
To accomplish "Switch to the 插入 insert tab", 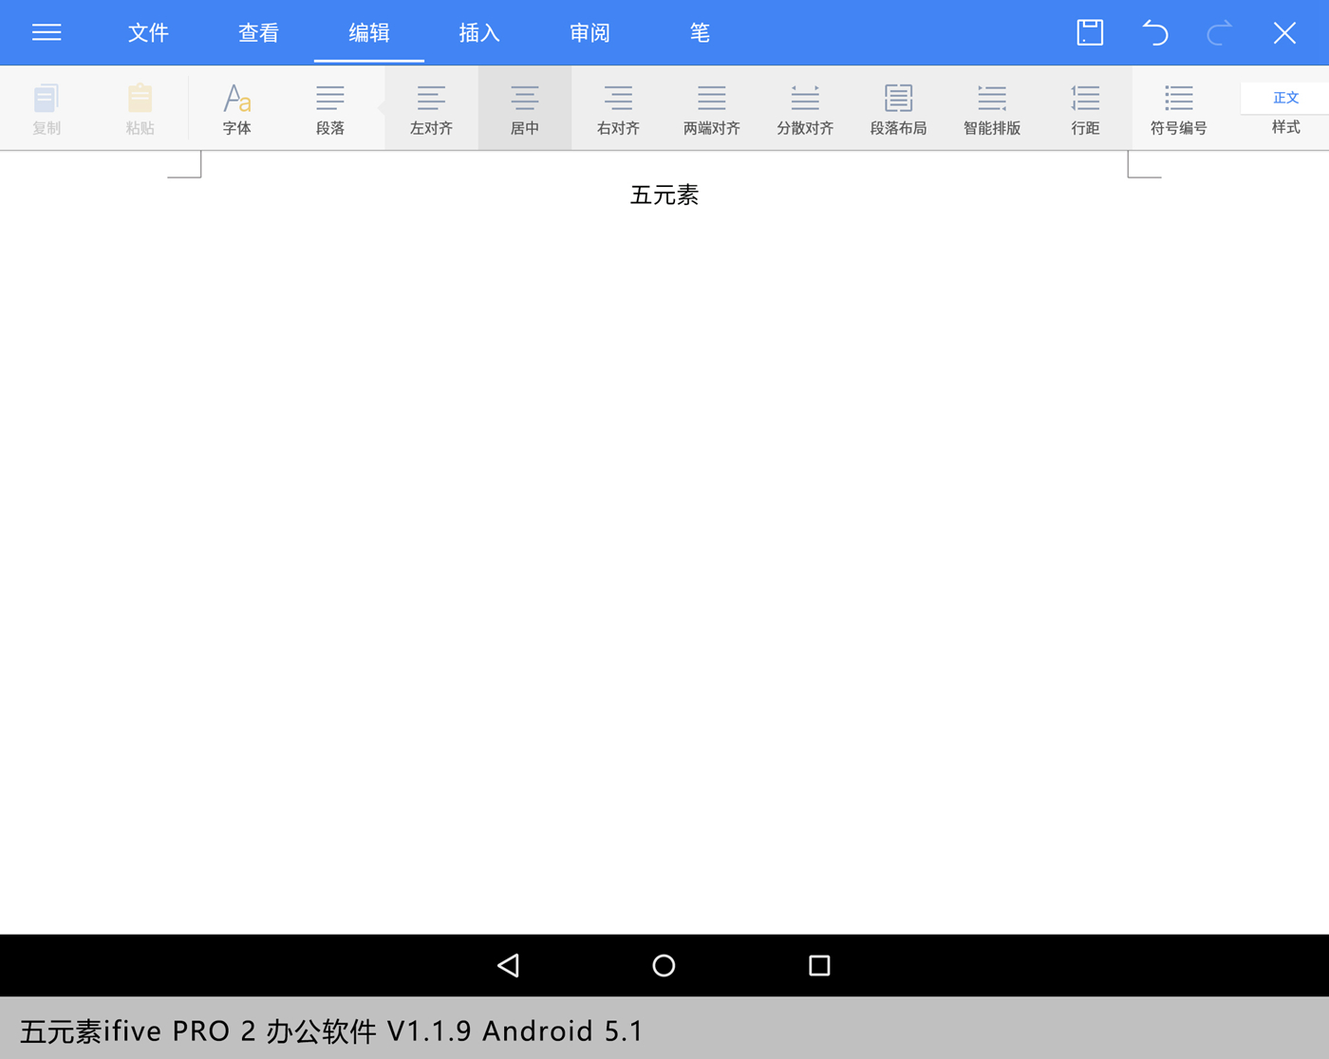I will [x=478, y=32].
